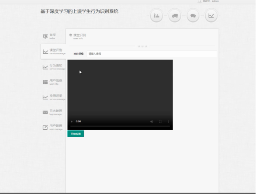Viewport: 256px width, 194px height.
Task: Mute the video volume
Action: pos(152,121)
